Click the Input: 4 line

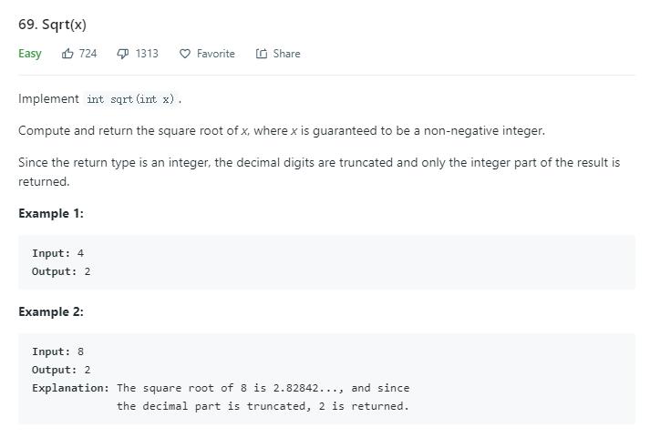(58, 253)
